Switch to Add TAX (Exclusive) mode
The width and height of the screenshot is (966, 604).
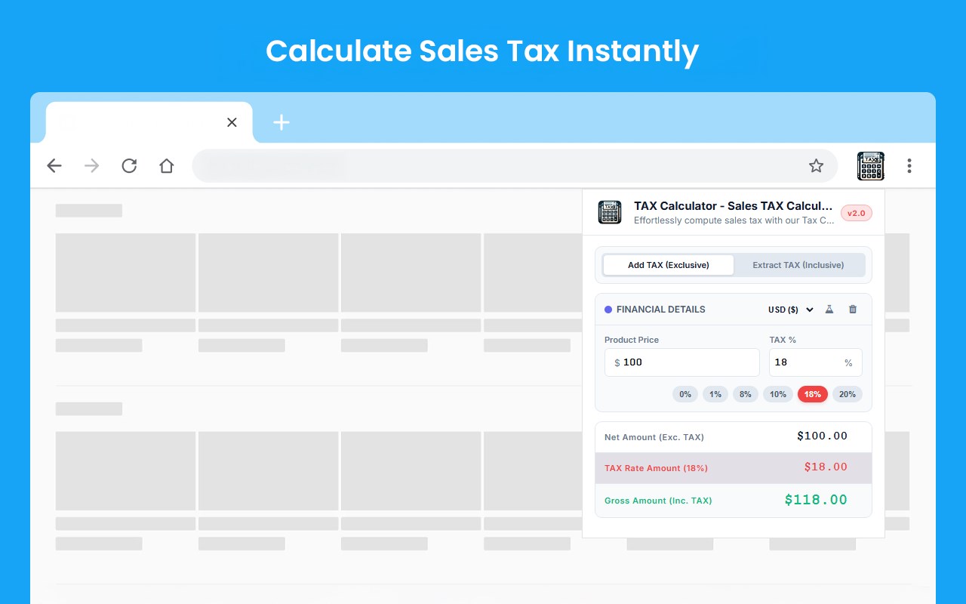[669, 265]
